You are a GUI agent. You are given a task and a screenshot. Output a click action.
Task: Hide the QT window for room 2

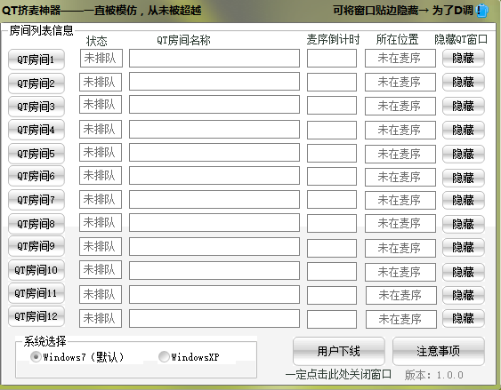tap(464, 82)
